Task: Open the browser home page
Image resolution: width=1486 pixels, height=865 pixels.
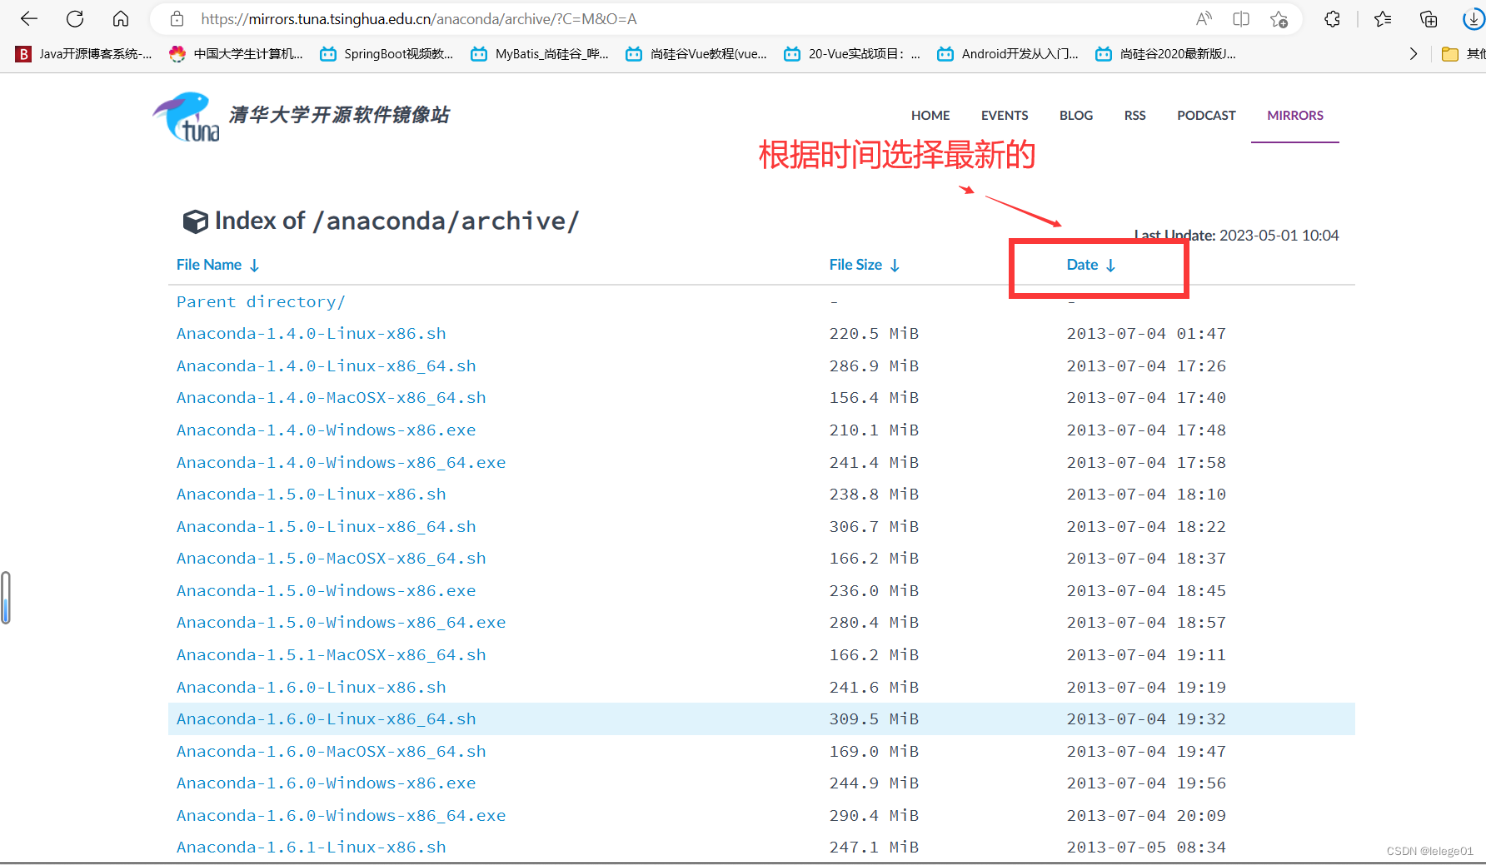Action: 121,19
